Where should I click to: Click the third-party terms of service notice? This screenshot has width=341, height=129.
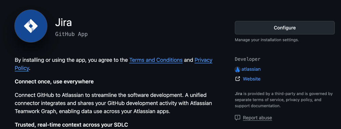point(284,100)
